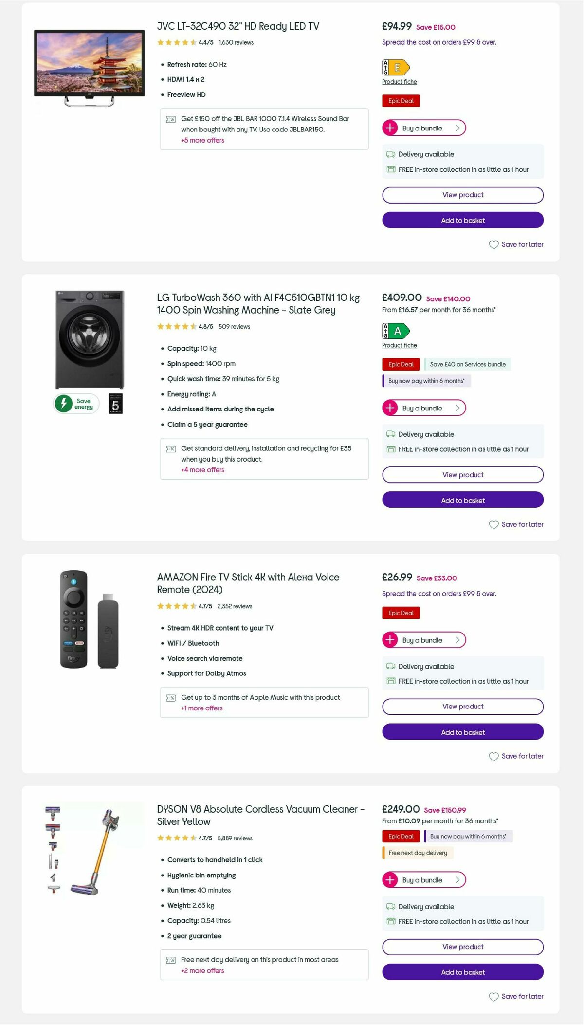Click the calendar icon beside LG in-store collection

coord(390,449)
